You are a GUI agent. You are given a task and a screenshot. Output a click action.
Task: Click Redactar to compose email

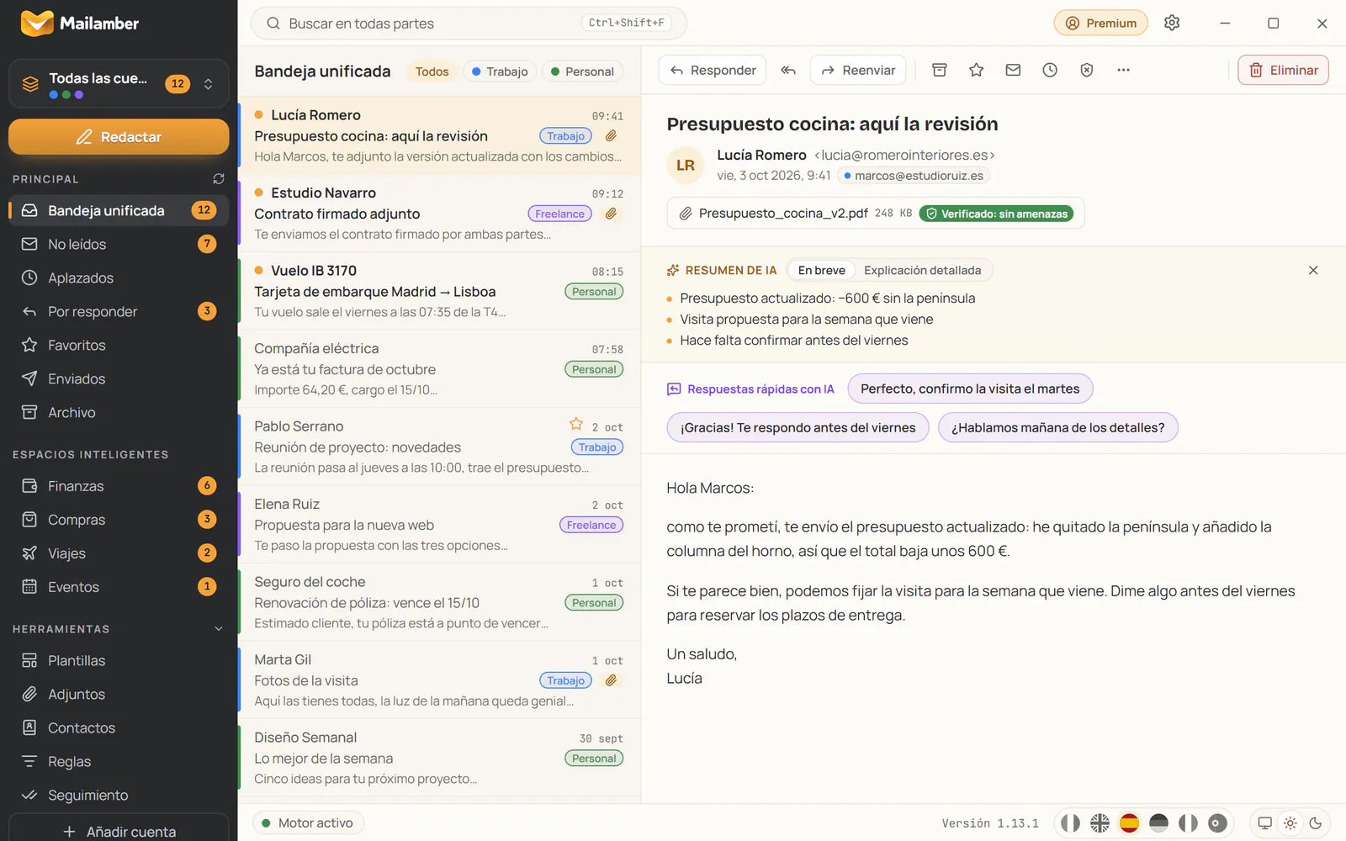pyautogui.click(x=119, y=137)
